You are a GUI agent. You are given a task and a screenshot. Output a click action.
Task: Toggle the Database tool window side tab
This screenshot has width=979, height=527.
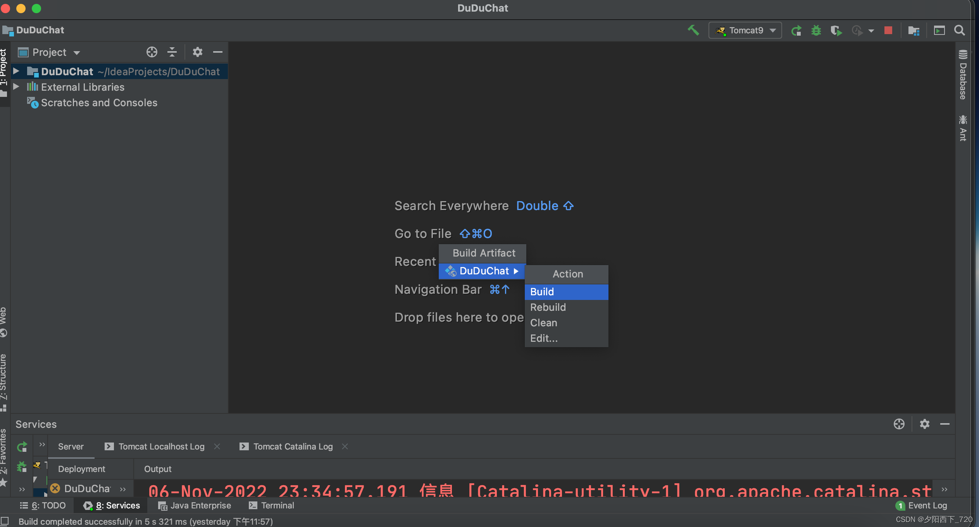pos(963,74)
